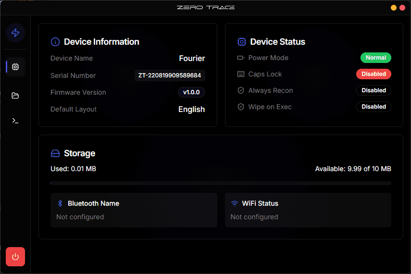The width and height of the screenshot is (411, 274).
Task: Click the storage usage progress bar
Action: coord(221,183)
